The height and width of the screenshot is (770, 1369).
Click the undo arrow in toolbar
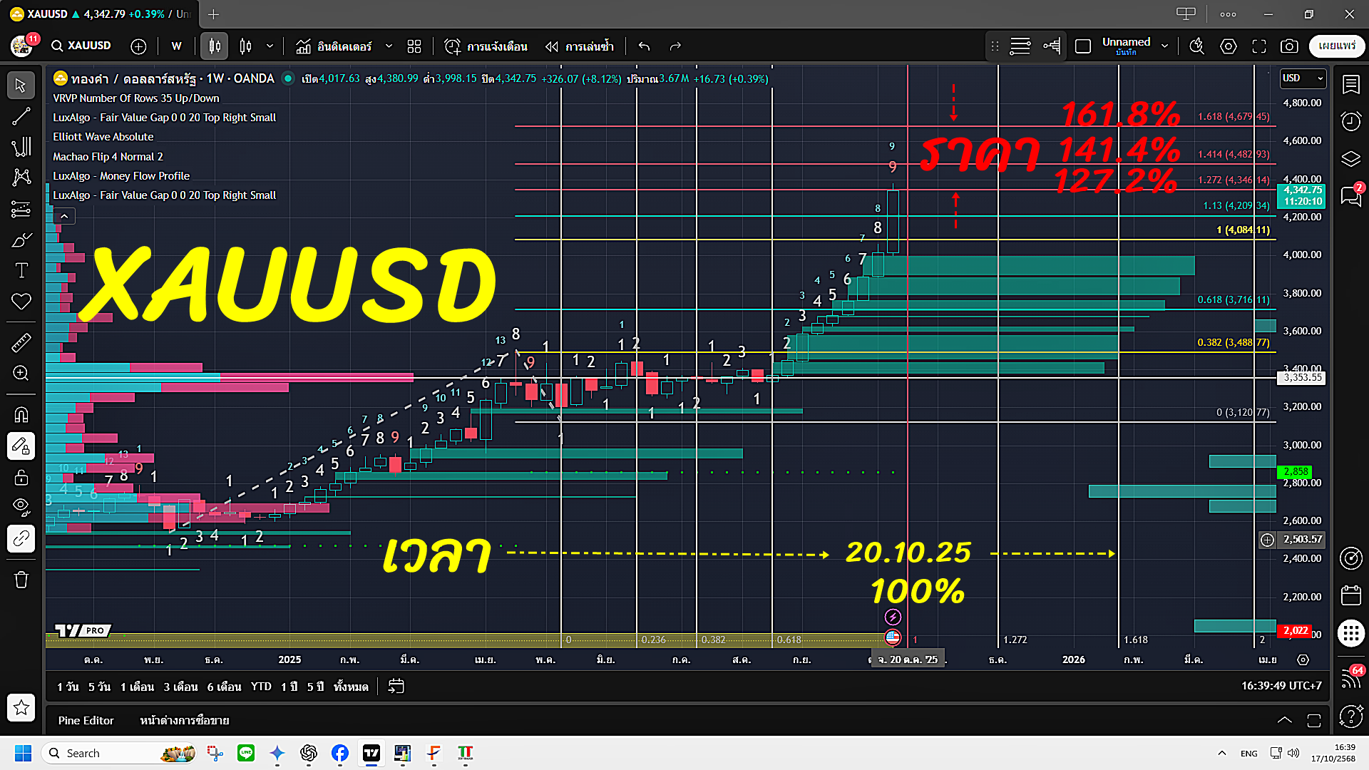pos(644,46)
